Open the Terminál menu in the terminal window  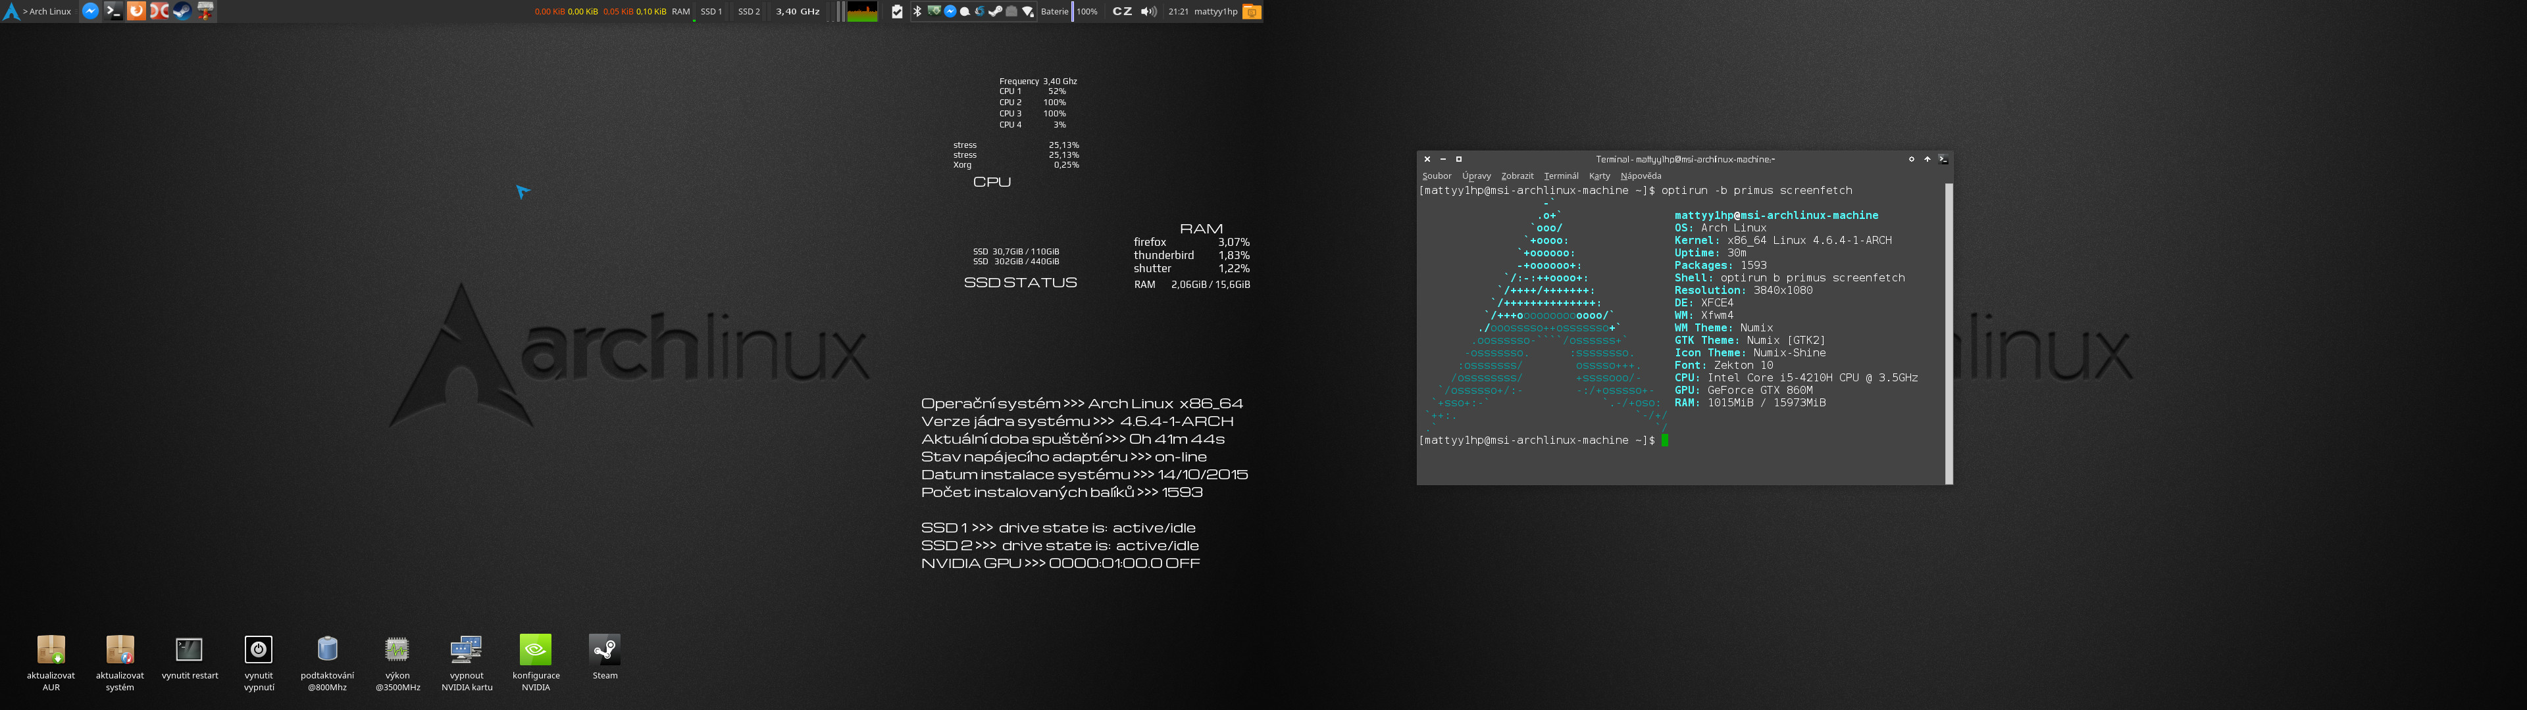click(x=1561, y=177)
